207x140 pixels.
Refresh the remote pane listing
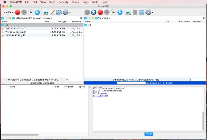coord(120,12)
